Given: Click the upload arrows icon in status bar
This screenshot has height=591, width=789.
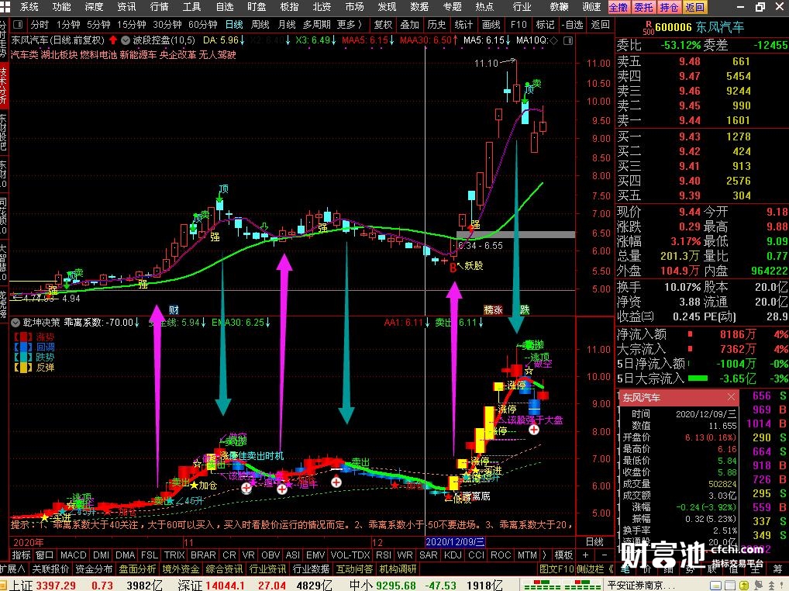Looking at the screenshot, I should coord(772,586).
